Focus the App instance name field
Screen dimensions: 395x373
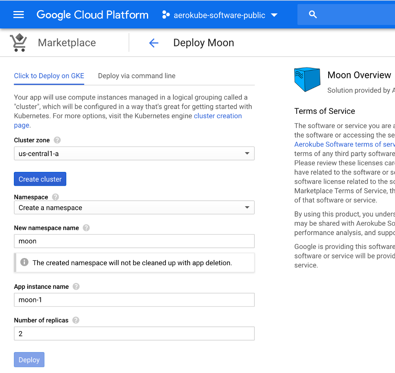tap(134, 300)
